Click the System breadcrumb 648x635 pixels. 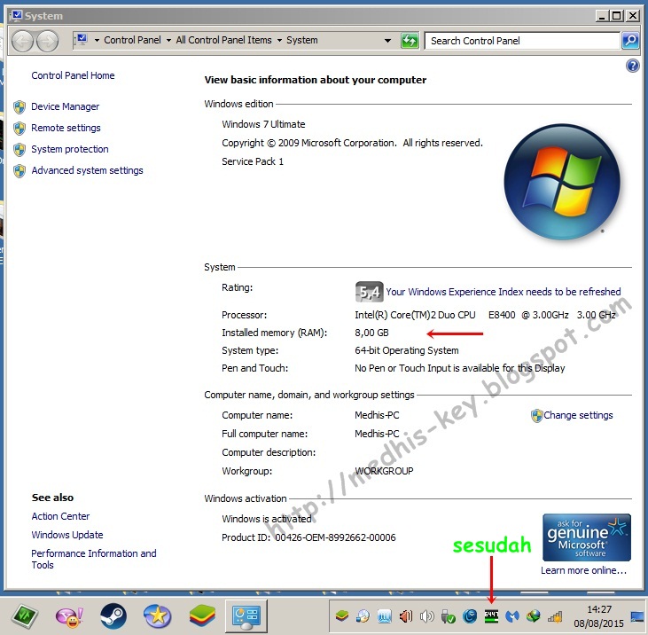pyautogui.click(x=302, y=40)
